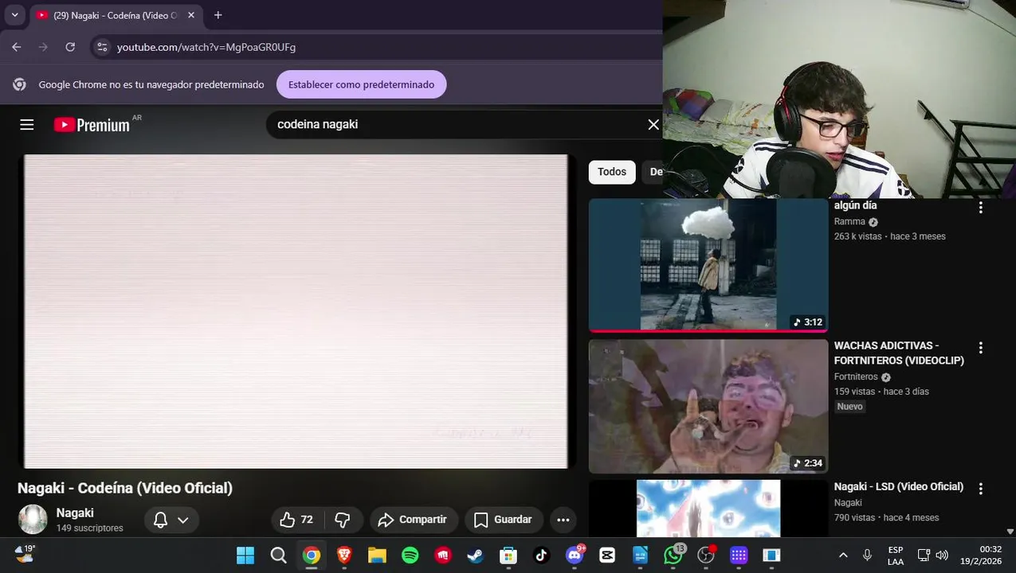1016x573 pixels.
Task: Like the video with 72 likes
Action: point(296,520)
